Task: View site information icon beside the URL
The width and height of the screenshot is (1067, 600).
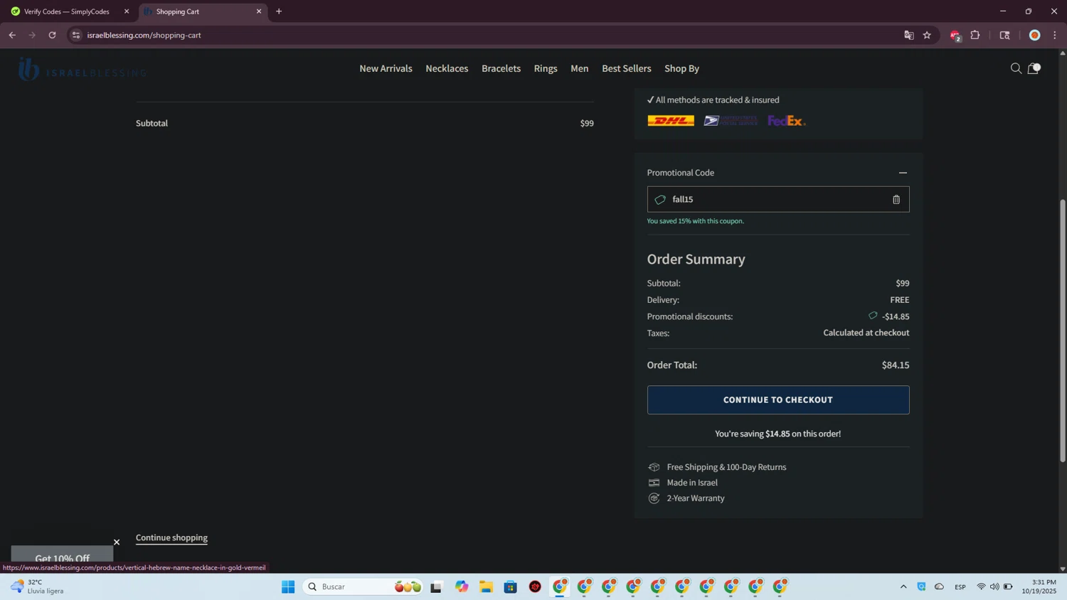Action: point(76,35)
